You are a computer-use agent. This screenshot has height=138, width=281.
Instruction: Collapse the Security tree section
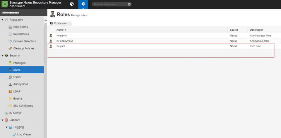[x=3, y=56]
